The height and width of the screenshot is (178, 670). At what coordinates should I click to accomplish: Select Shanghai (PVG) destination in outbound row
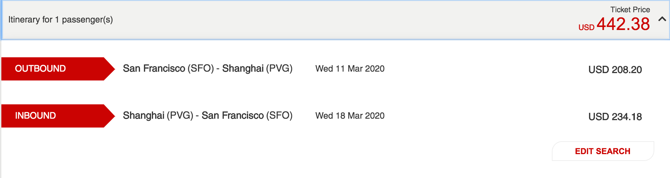(257, 69)
